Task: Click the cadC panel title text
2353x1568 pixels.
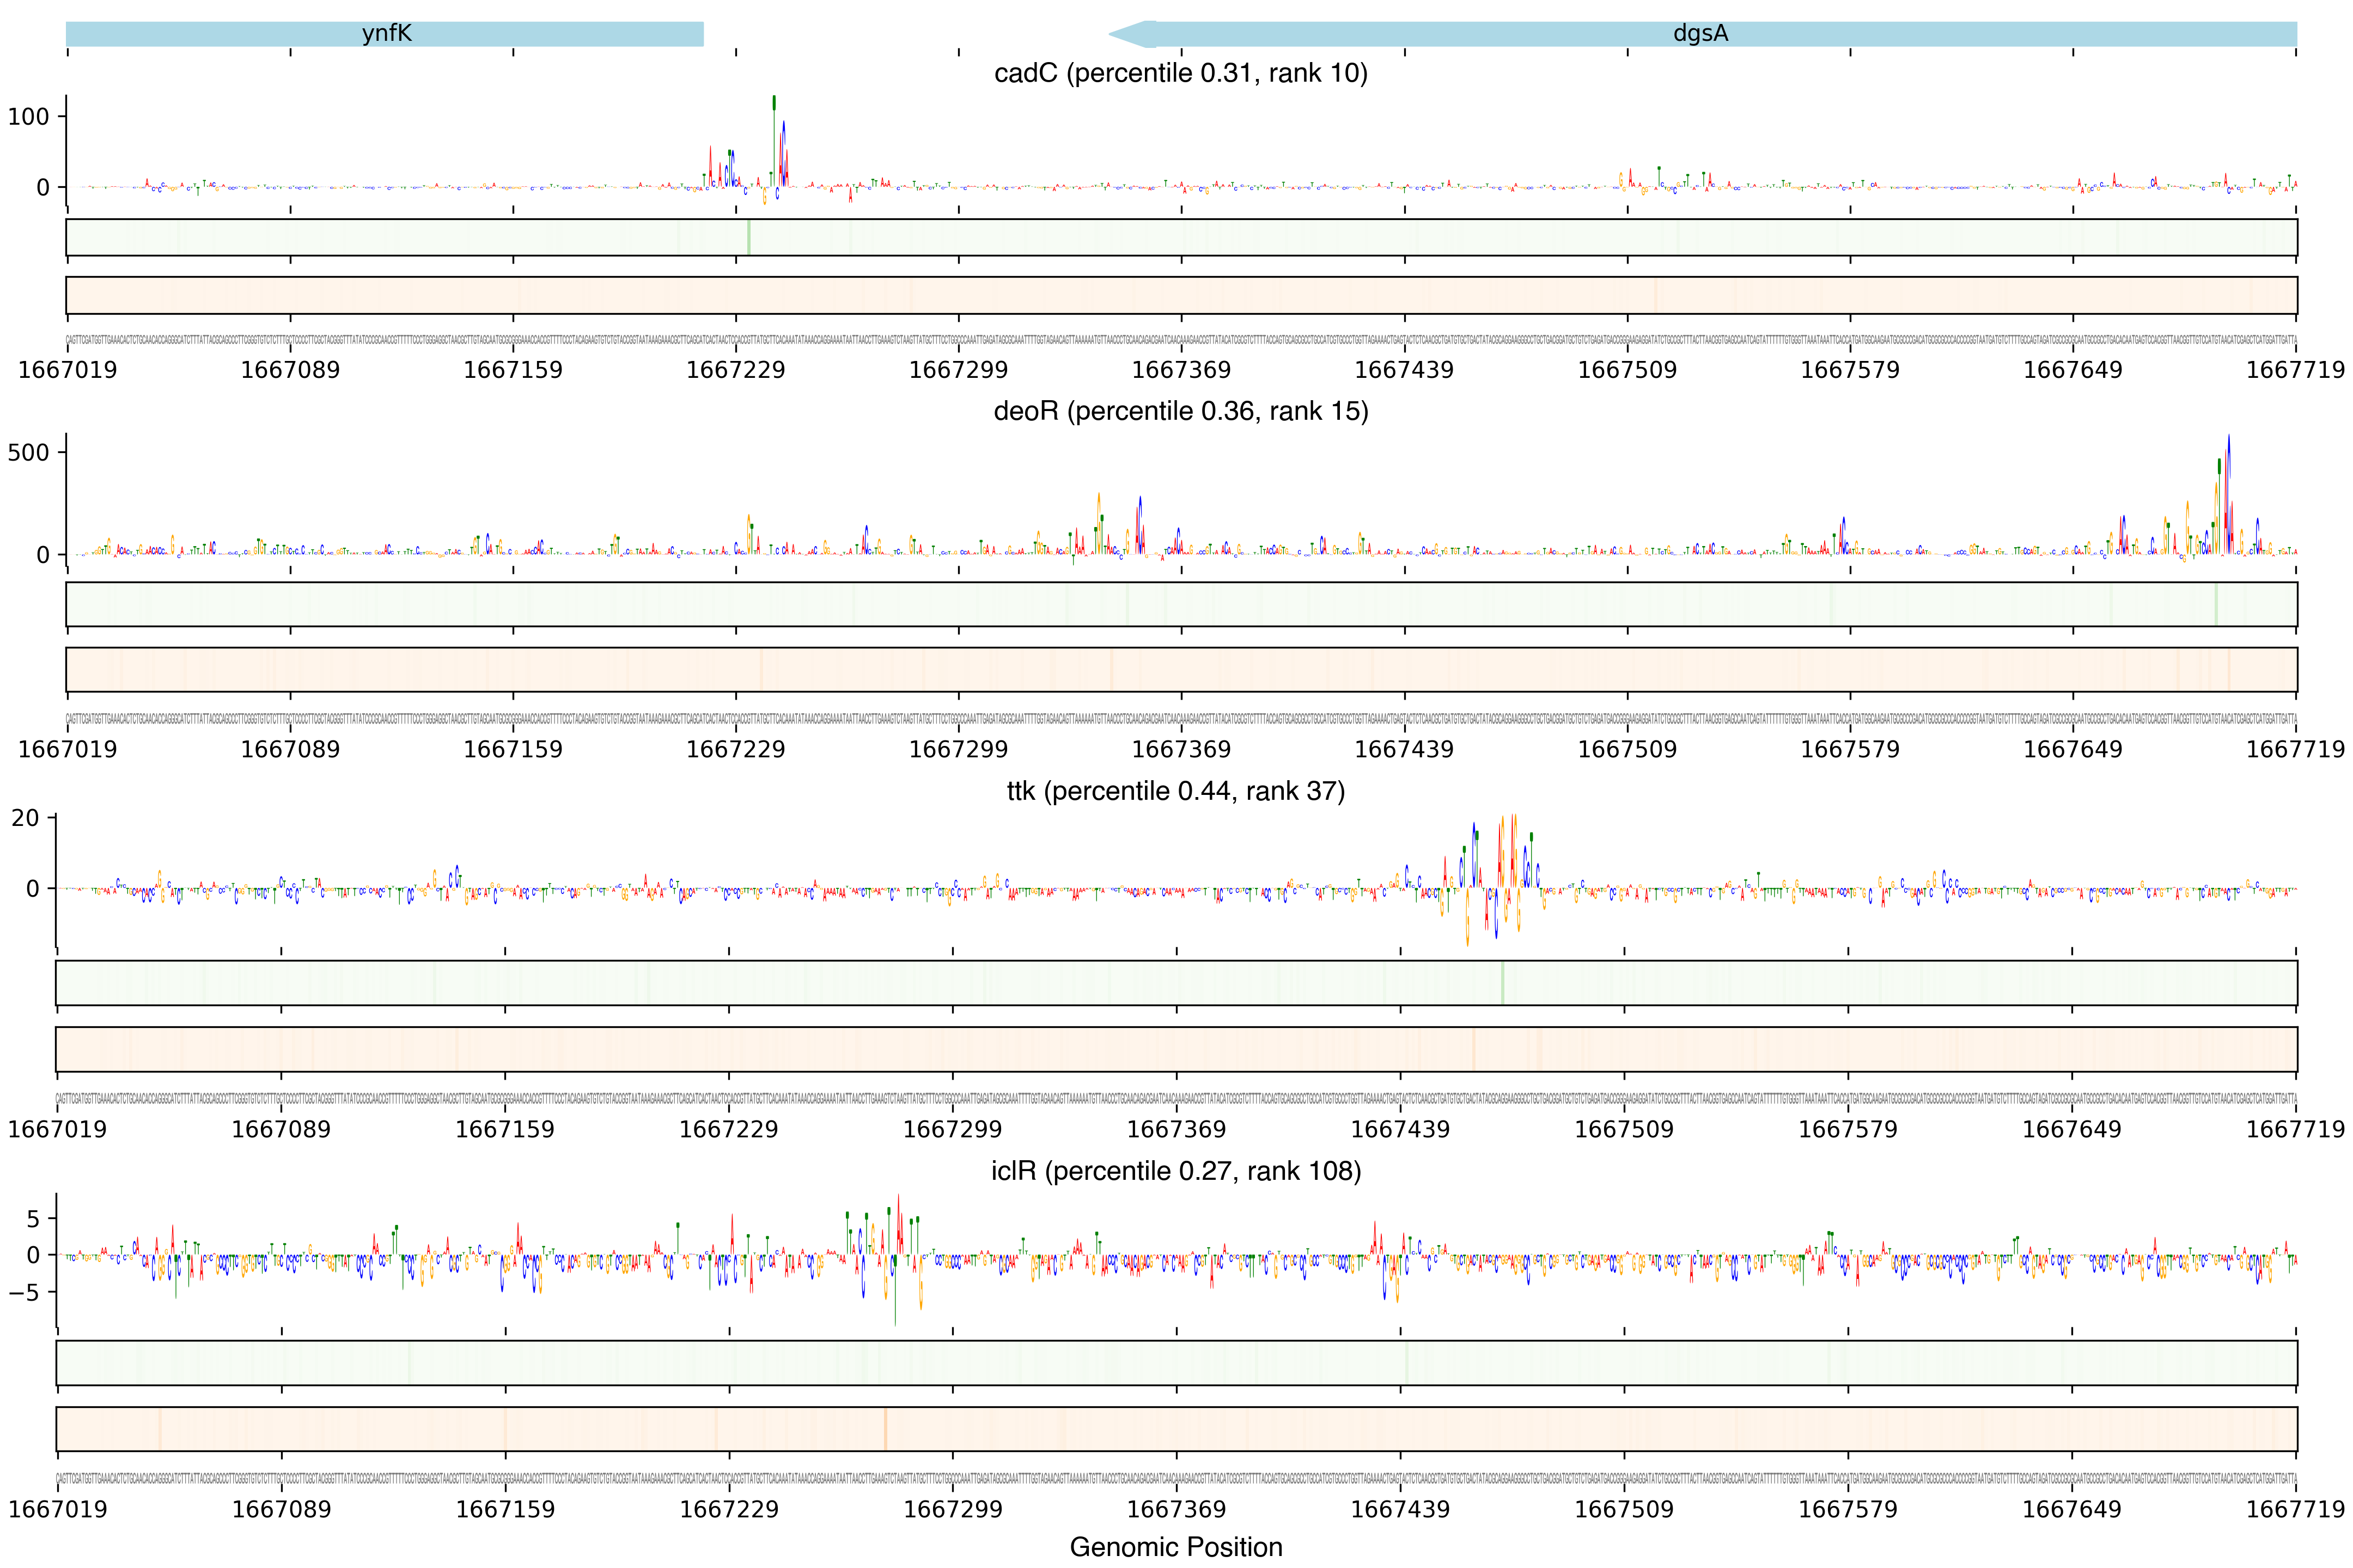Action: point(1180,73)
